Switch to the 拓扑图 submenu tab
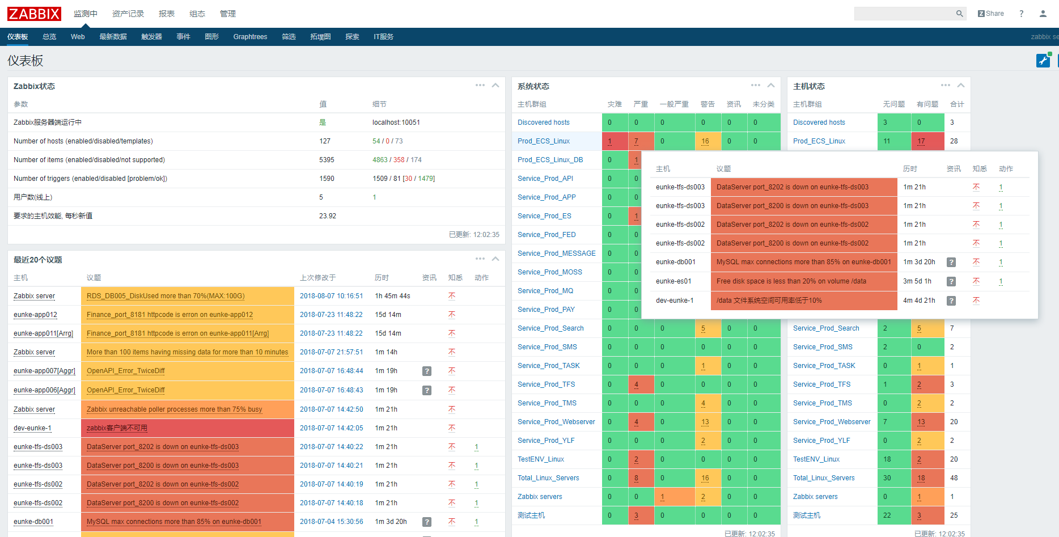Viewport: 1059px width, 537px height. pyautogui.click(x=320, y=37)
